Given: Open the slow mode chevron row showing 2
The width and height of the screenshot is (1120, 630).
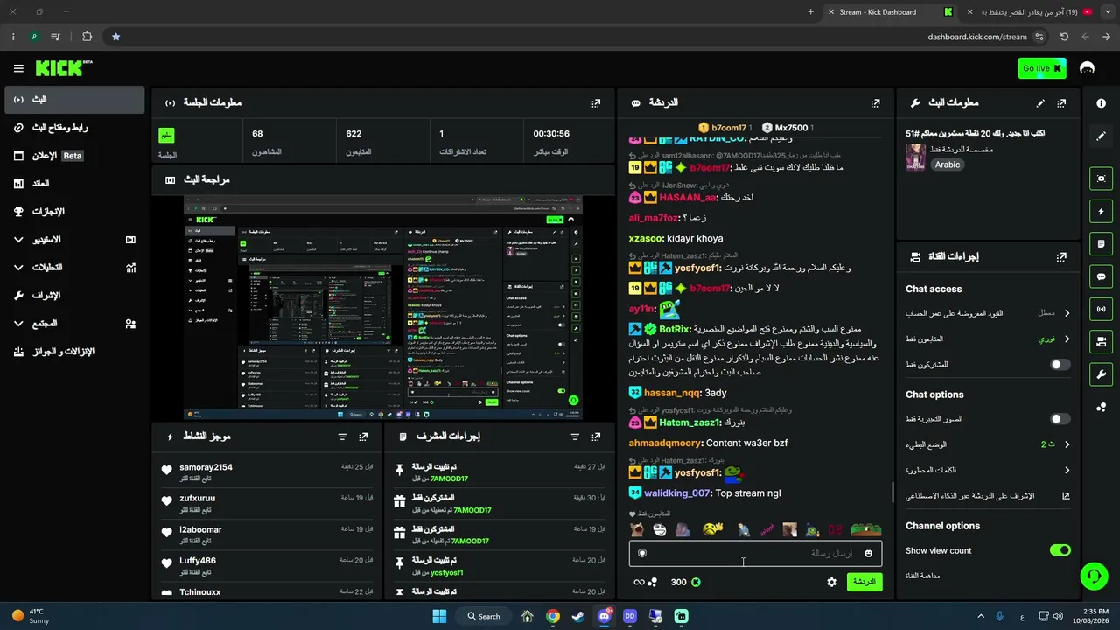Looking at the screenshot, I should (x=988, y=444).
